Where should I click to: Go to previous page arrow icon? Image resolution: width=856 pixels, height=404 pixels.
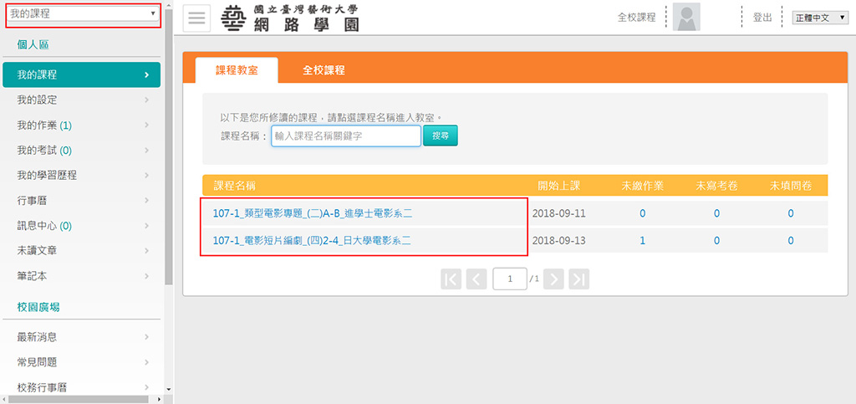point(476,279)
